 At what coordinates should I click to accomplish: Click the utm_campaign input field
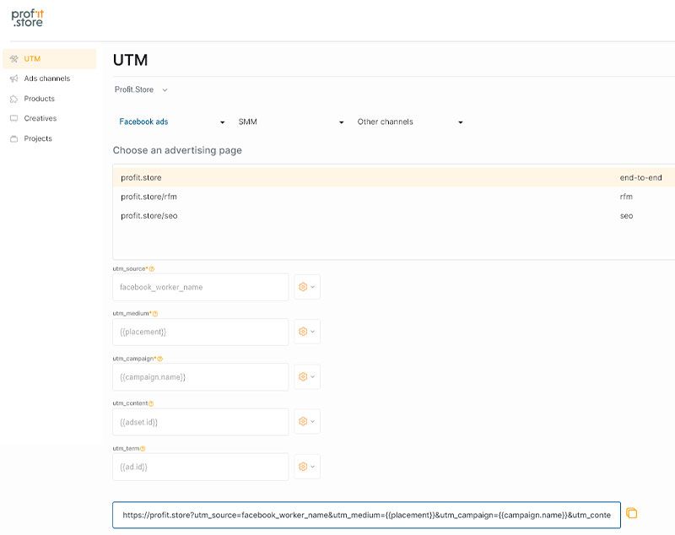[201, 377]
